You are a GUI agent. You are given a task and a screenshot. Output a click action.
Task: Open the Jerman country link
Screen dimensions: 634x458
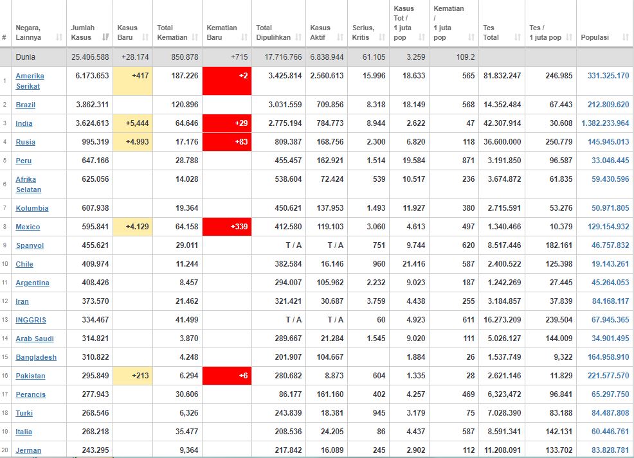coord(28,450)
